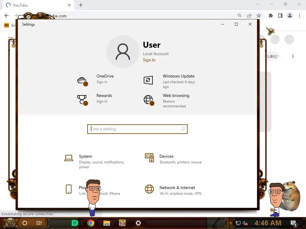
Task: Click the User name heading
Action: pyautogui.click(x=152, y=45)
